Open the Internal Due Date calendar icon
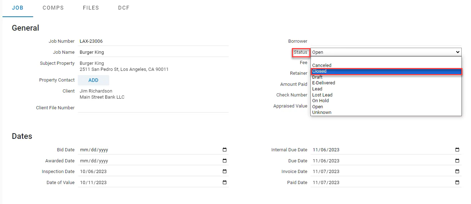Screen dimensions: 471x204 pos(457,150)
